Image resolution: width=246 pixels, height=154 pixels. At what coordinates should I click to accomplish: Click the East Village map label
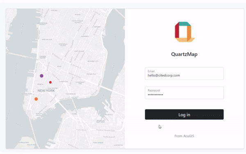[79, 51]
